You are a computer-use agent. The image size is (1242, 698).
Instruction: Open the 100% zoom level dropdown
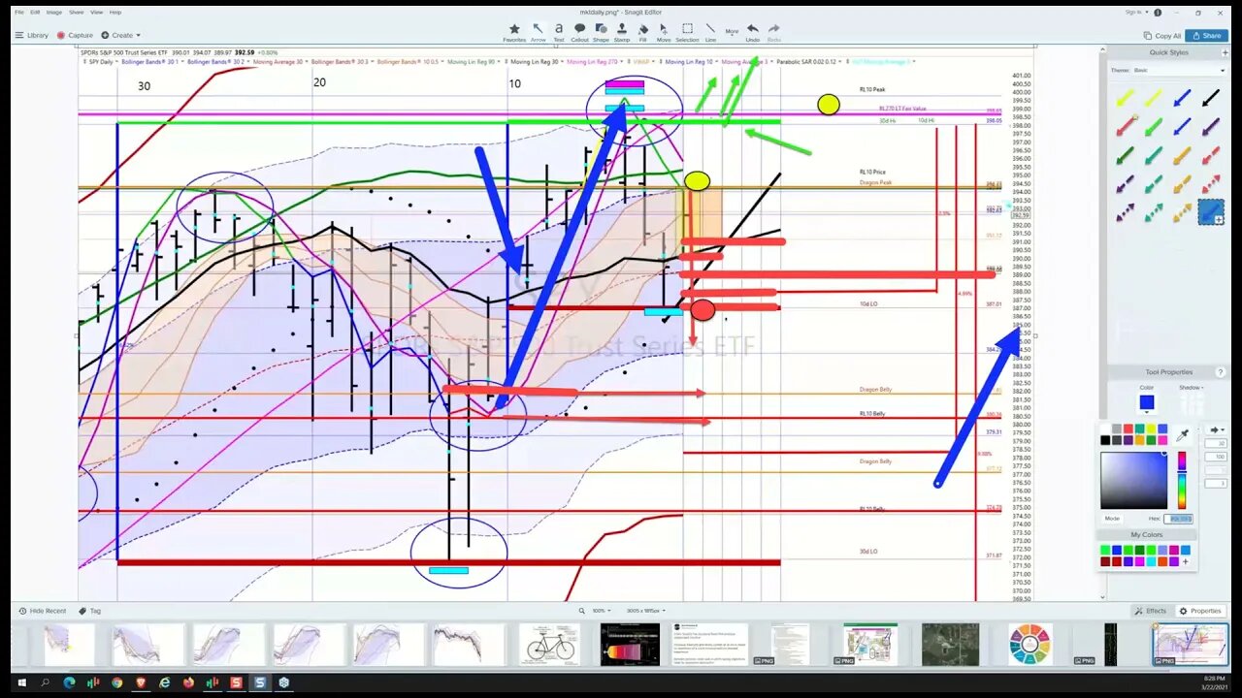pyautogui.click(x=601, y=611)
